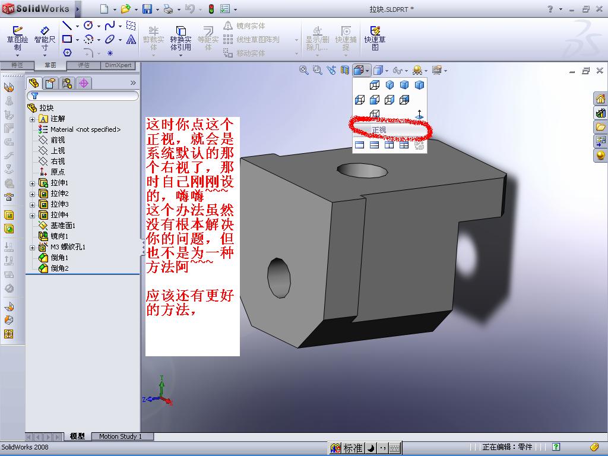
Task: Click the Rapid Sketch (快速草图) button
Action: (x=375, y=39)
